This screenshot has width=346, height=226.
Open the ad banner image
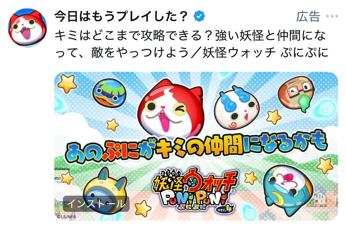(x=196, y=146)
